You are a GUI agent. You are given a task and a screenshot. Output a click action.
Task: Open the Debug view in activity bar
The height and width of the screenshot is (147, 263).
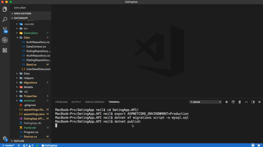[x=5, y=40]
